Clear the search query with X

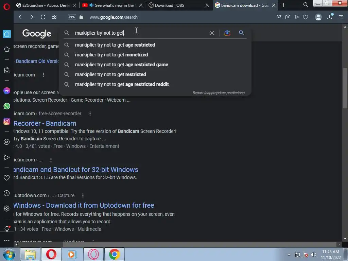pos(212,33)
